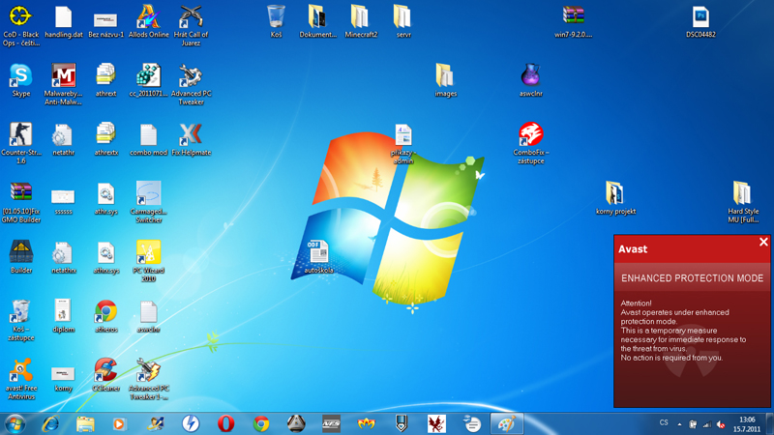Launch the Skype desktop shortcut
Viewport: 774px width, 435px height.
pyautogui.click(x=20, y=75)
